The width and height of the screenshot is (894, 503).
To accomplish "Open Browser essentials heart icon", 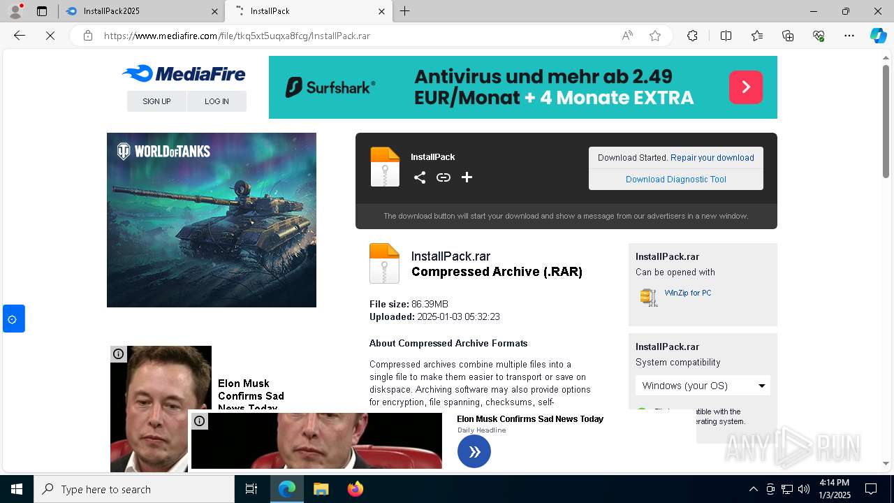I will pyautogui.click(x=819, y=36).
